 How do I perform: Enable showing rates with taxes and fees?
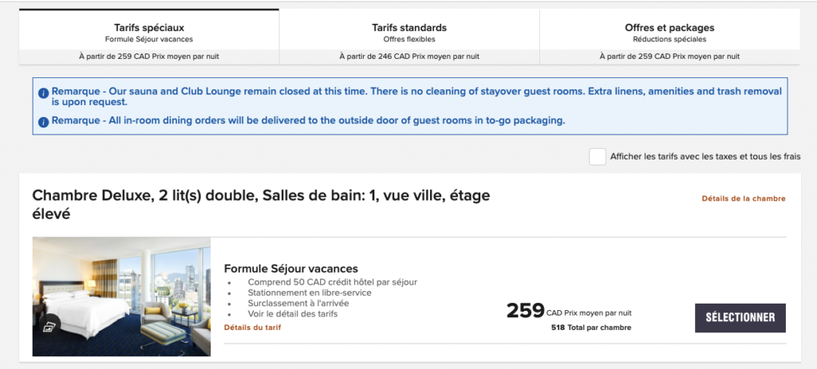pos(597,156)
